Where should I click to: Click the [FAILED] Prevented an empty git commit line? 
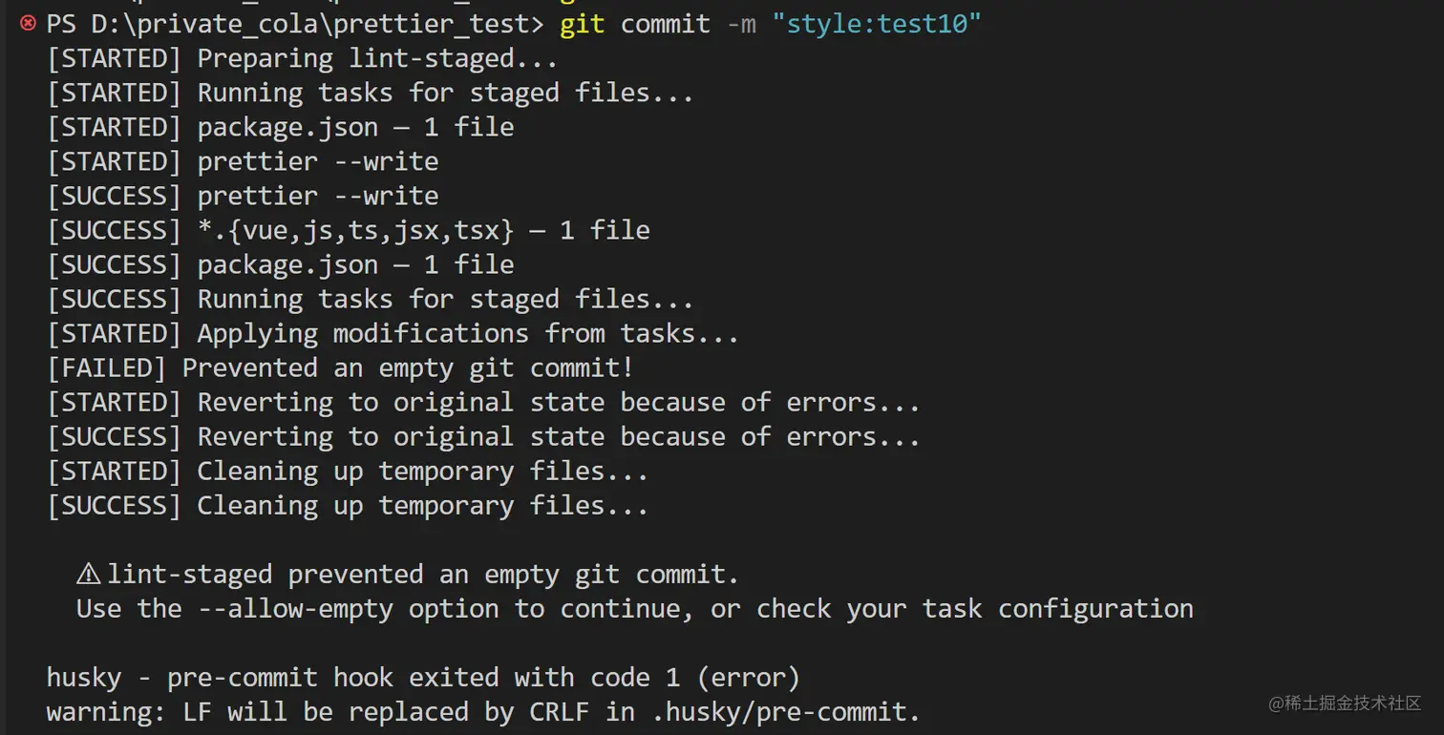[340, 368]
